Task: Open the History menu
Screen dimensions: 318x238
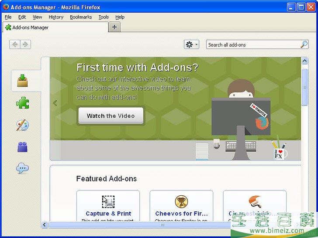Action: coord(56,17)
